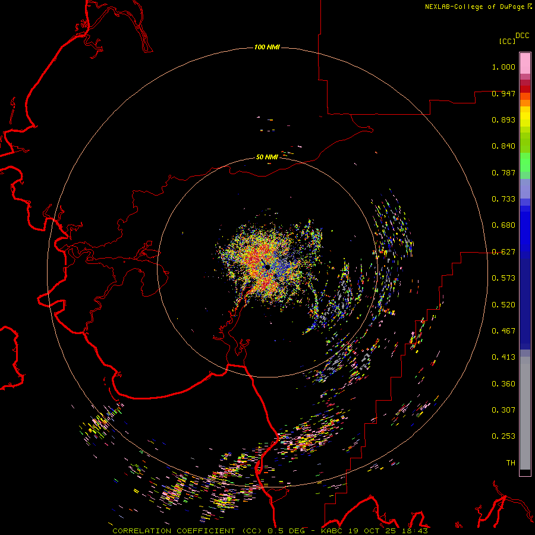This screenshot has width=535, height=535.
Task: Click the [CC] unit label
Action: 508,41
